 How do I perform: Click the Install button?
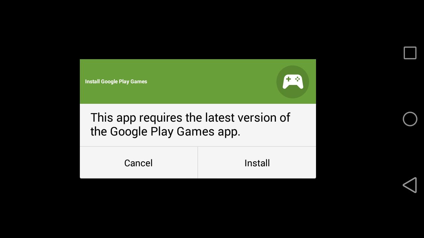tap(257, 163)
